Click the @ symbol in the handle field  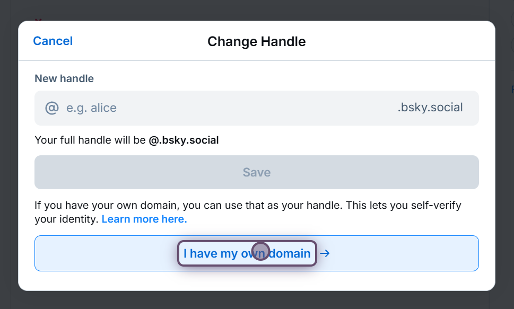point(51,108)
